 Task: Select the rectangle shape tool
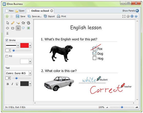click(x=13, y=28)
